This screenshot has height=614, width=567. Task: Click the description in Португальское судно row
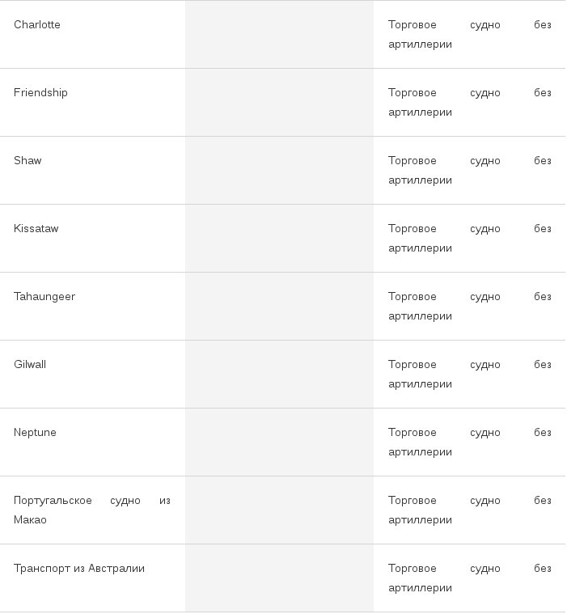tap(469, 510)
